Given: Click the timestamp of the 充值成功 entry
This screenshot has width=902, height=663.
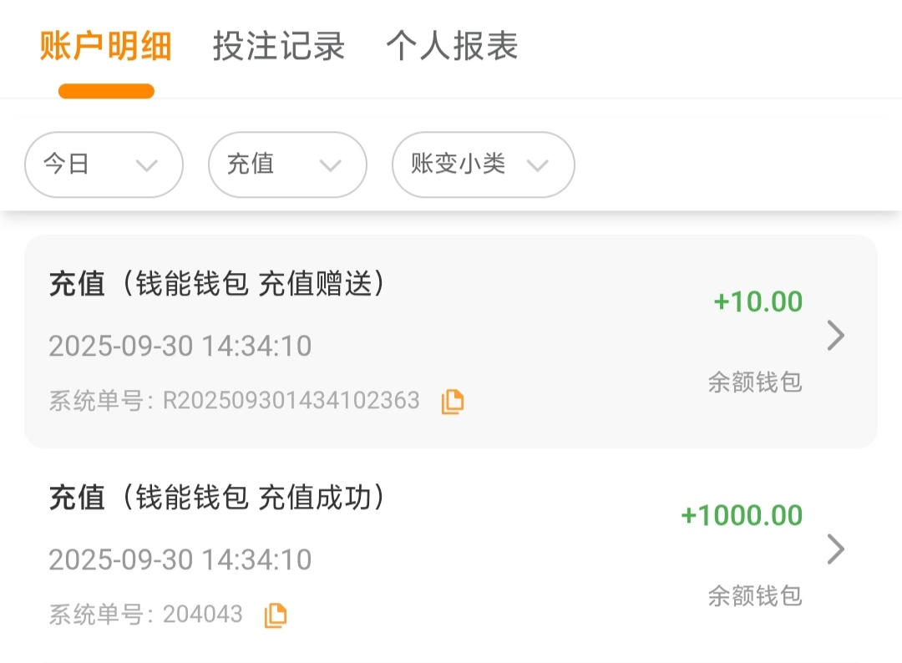Looking at the screenshot, I should 180,559.
